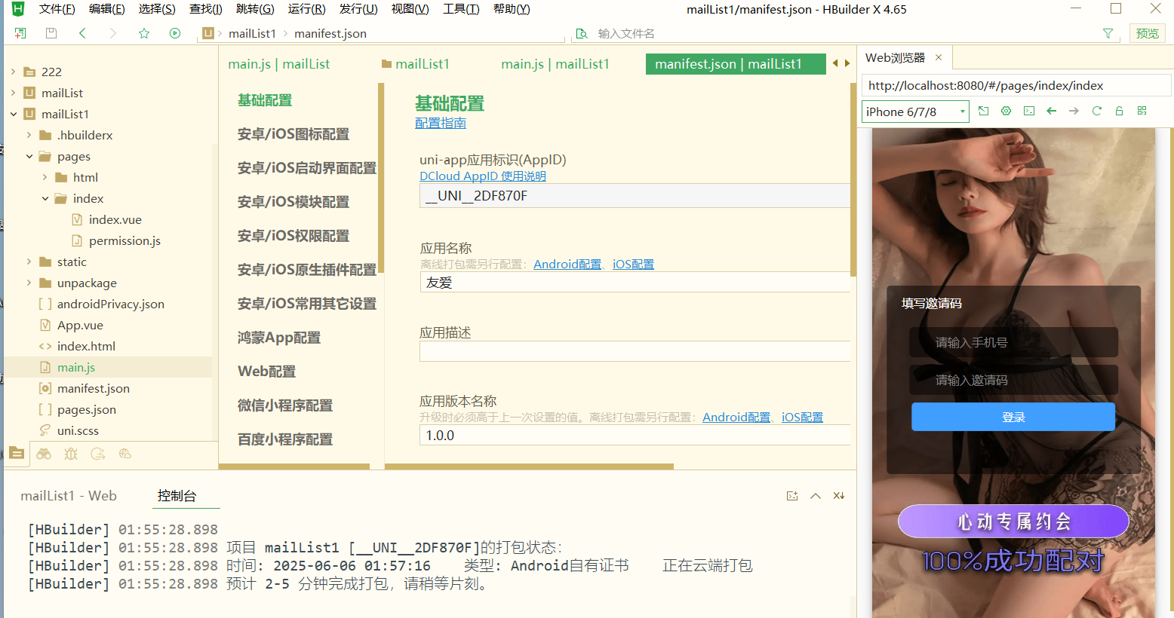The height and width of the screenshot is (618, 1174).
Task: Open browser devtools settings gear icon
Action: click(1007, 111)
